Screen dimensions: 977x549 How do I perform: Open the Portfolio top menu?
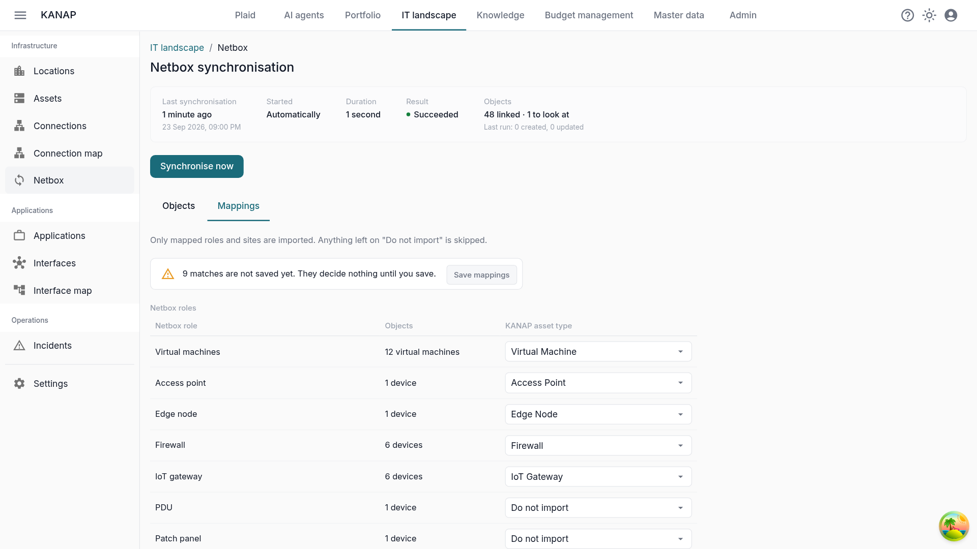pos(363,15)
